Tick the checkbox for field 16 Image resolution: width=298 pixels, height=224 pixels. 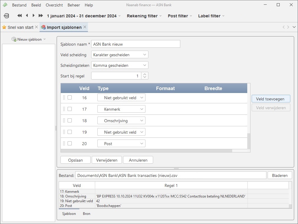tap(70, 97)
